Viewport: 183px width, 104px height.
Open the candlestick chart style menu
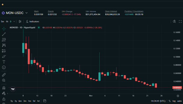click(20, 22)
